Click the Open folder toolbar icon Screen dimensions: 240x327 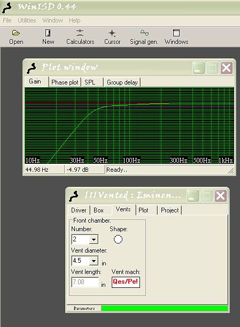pyautogui.click(x=16, y=33)
